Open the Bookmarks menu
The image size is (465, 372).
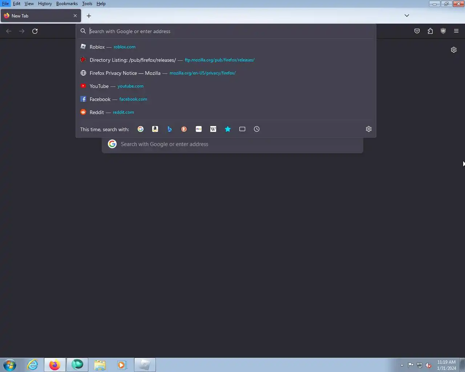click(x=67, y=4)
